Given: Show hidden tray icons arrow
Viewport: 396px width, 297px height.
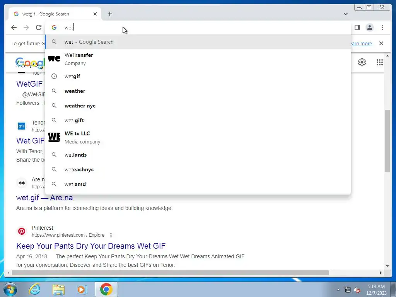Looking at the screenshot, I should point(338,290).
